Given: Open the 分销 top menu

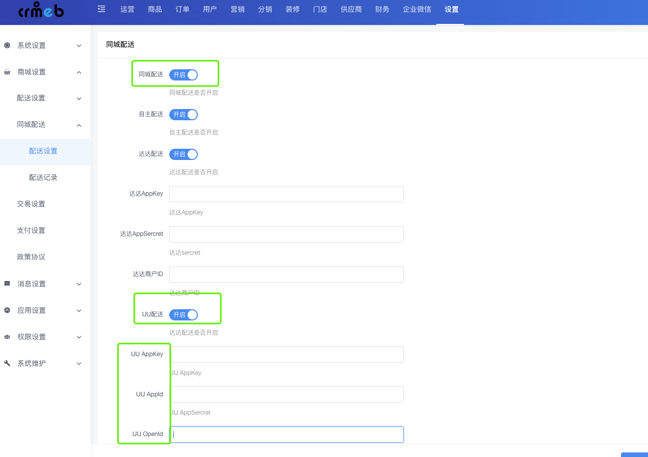Looking at the screenshot, I should tap(265, 9).
